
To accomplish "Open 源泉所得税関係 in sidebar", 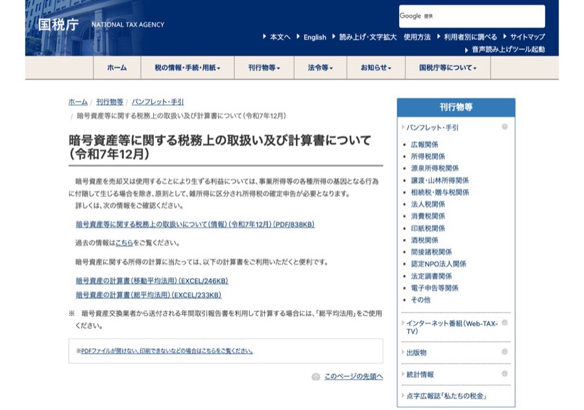I will [435, 168].
